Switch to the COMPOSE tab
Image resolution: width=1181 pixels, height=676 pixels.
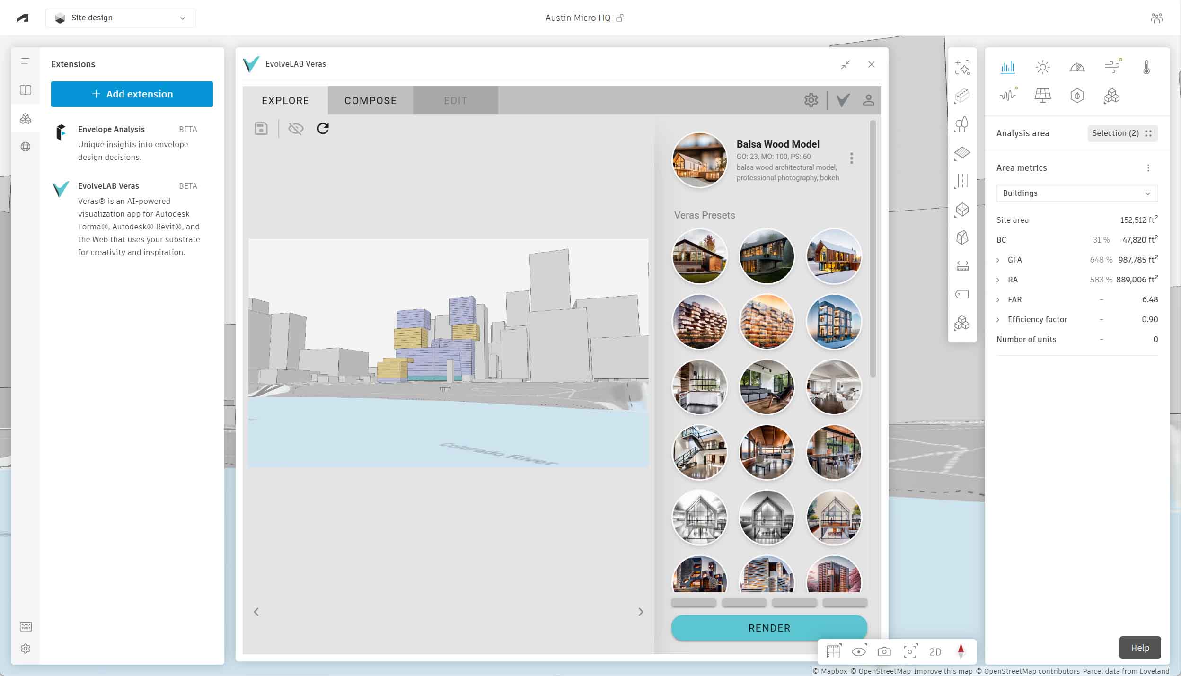click(370, 100)
